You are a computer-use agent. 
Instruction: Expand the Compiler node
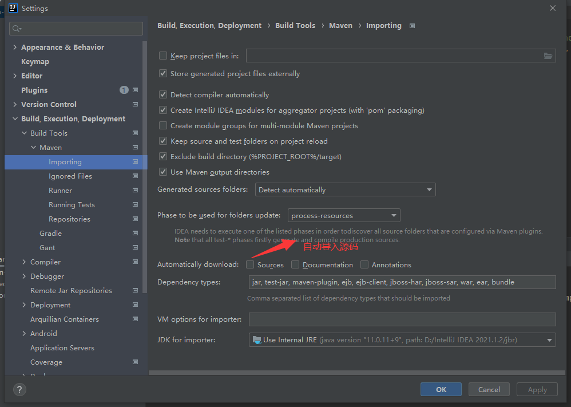click(x=24, y=262)
